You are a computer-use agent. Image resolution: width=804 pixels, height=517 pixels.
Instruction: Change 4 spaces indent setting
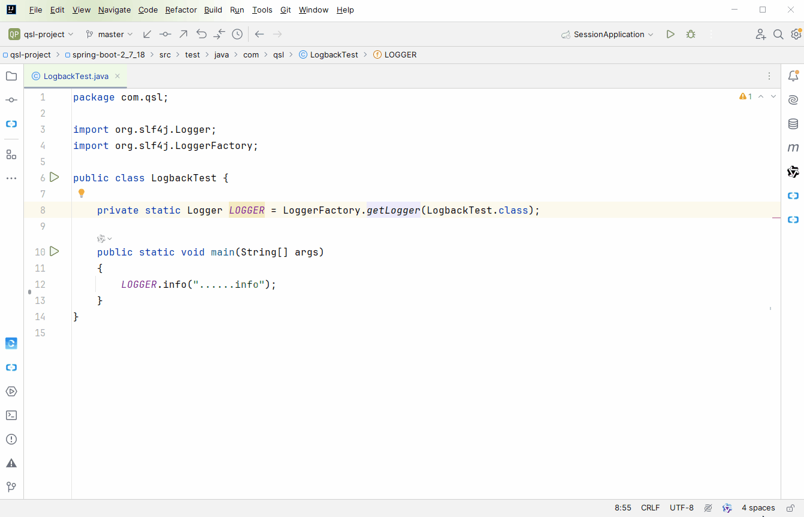(758, 507)
